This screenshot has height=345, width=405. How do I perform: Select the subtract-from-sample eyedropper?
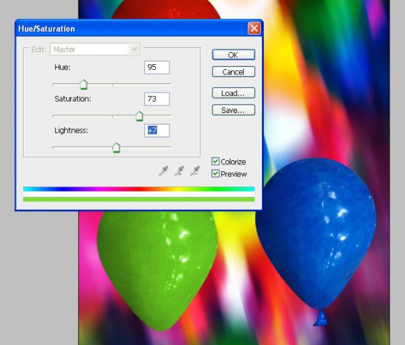pyautogui.click(x=195, y=171)
